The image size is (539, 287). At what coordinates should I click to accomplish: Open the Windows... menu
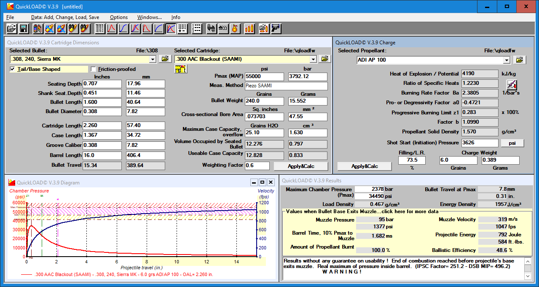coord(150,17)
